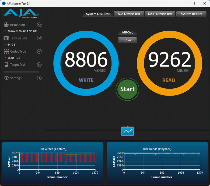Expand the Resolution dropdown arrow
Image resolution: width=210 pixels, height=186 pixels.
[39, 25]
